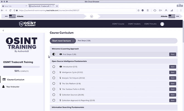This screenshot has height=111, width=184.
Task: Click the left US flag location icon
Action: coord(12,16)
